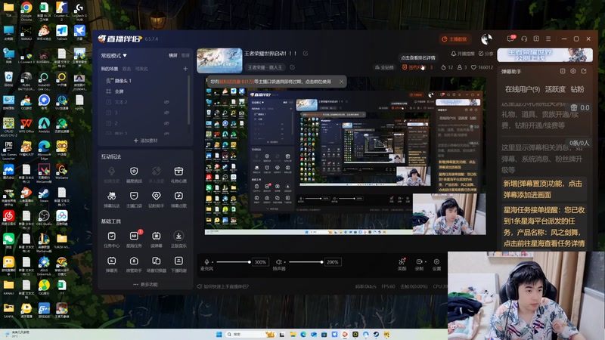Click the 录制 record camera icon

tap(419, 261)
